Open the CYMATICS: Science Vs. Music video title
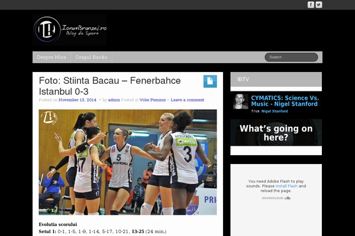 pos(285,100)
